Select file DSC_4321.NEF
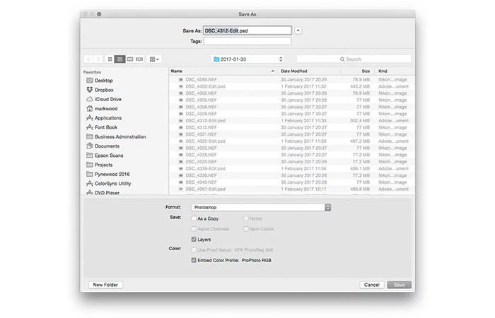The height and width of the screenshot is (318, 495). (x=292, y=134)
